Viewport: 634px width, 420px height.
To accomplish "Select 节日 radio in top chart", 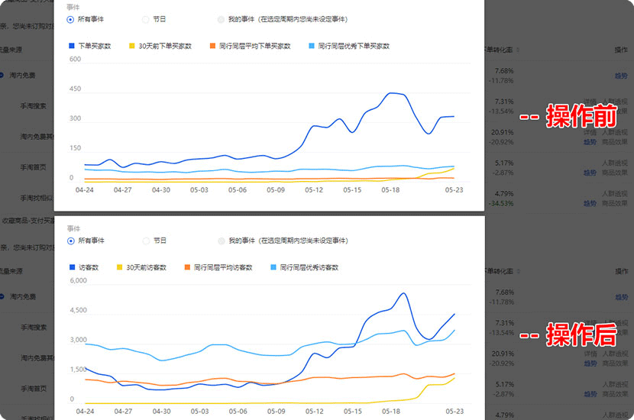I will click(x=146, y=19).
